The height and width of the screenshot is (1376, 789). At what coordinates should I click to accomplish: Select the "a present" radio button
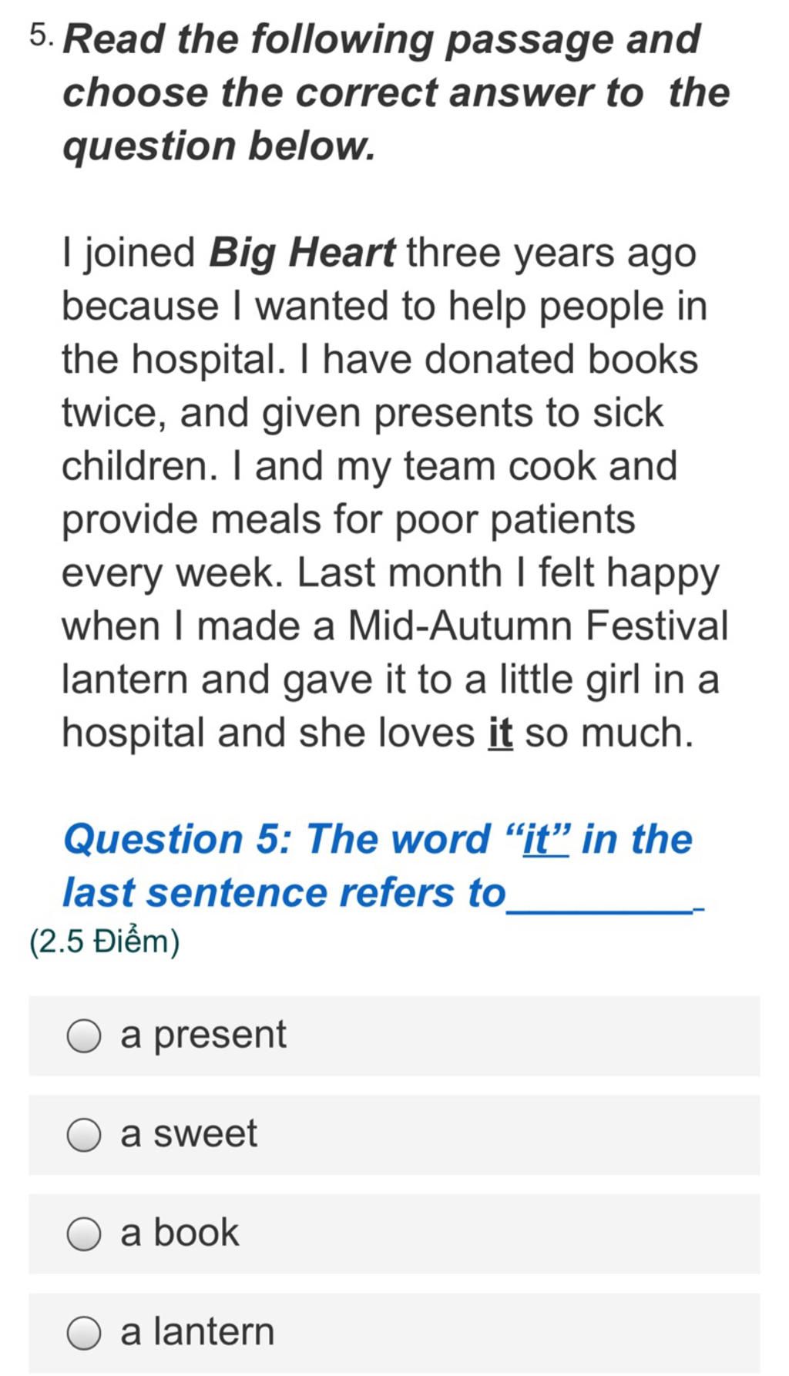coord(83,1035)
